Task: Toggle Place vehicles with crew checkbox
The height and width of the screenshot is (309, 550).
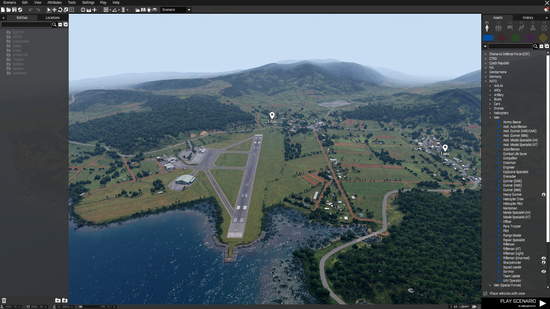Action: 485,294
